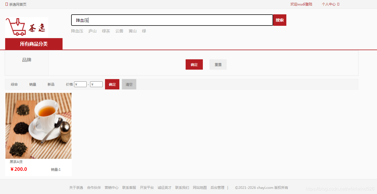Open 个人中心 page

coord(329,4)
